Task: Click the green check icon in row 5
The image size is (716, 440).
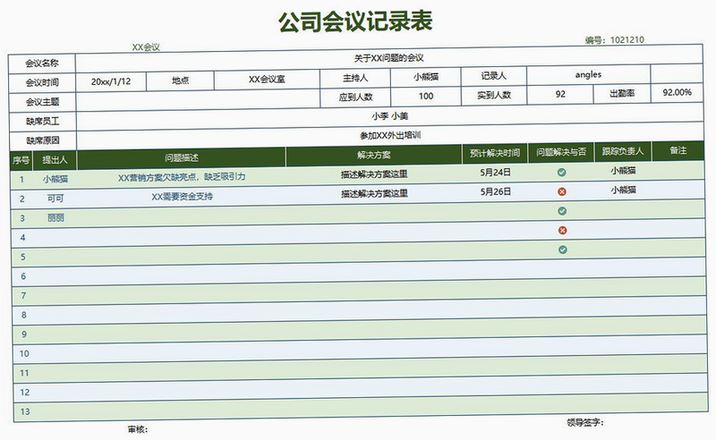Action: coord(563,250)
